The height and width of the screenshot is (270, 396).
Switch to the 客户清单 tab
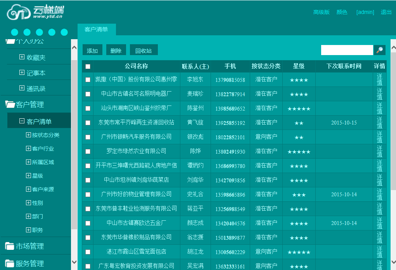pos(96,29)
